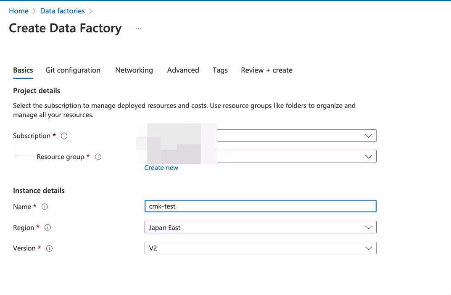The width and height of the screenshot is (451, 295).
Task: Open the Resource group dropdown
Action: pos(369,156)
